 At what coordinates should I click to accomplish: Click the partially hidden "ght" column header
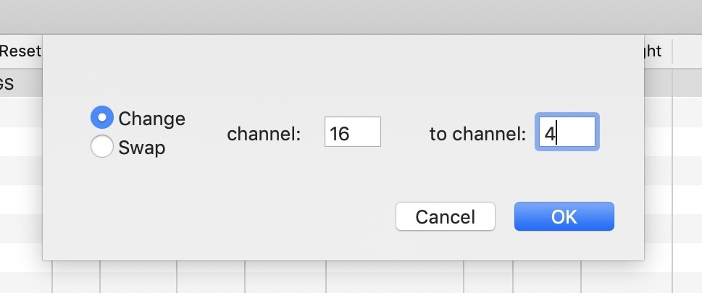653,51
